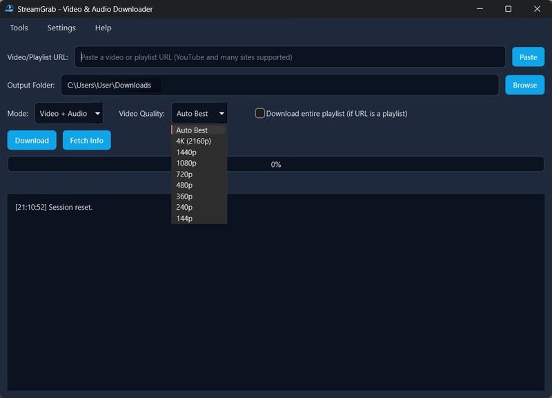Select 144p quality option

pos(199,219)
